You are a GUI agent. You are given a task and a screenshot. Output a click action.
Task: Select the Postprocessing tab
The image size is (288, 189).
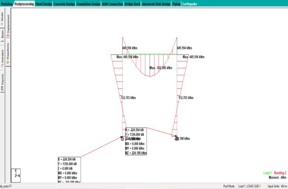[x=24, y=4]
